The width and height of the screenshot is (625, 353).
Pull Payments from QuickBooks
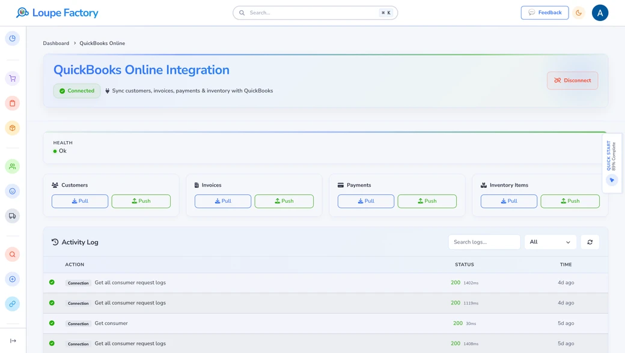coord(366,201)
